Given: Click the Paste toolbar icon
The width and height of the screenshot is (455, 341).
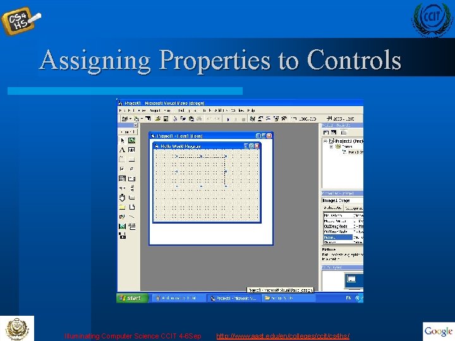Looking at the screenshot, I should coord(191,119).
